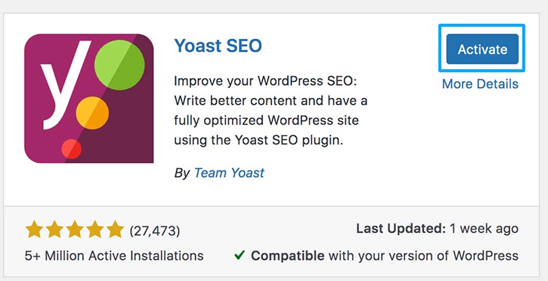
Task: Click the first rating star
Action: (x=35, y=229)
